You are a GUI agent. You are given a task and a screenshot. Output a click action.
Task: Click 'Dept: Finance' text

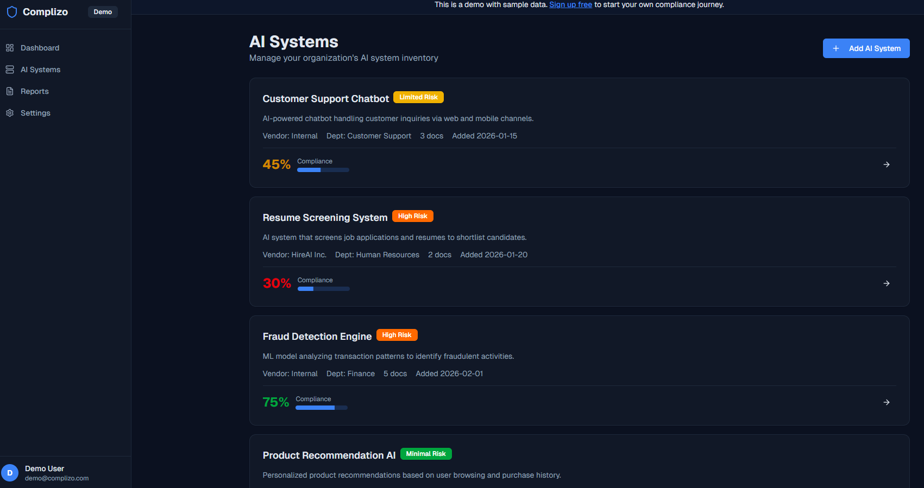pyautogui.click(x=350, y=373)
